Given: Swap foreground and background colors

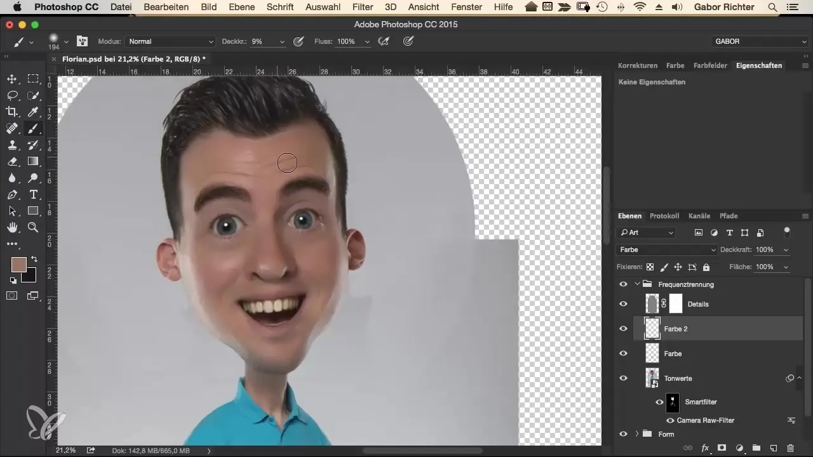Looking at the screenshot, I should pyautogui.click(x=33, y=259).
